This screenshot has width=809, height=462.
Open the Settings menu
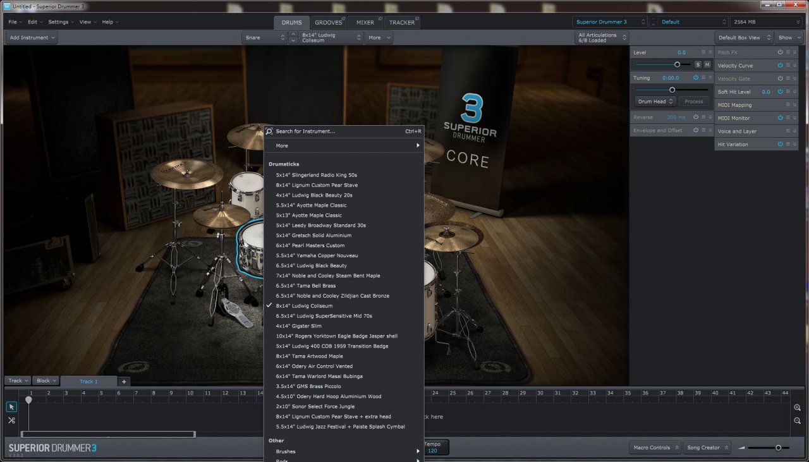pyautogui.click(x=61, y=21)
